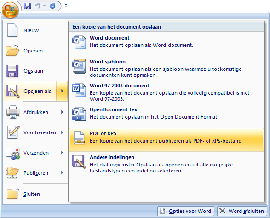Click description 'Een kopie van het document publiceren als PDF- of XPS-bestand.'

[166, 141]
